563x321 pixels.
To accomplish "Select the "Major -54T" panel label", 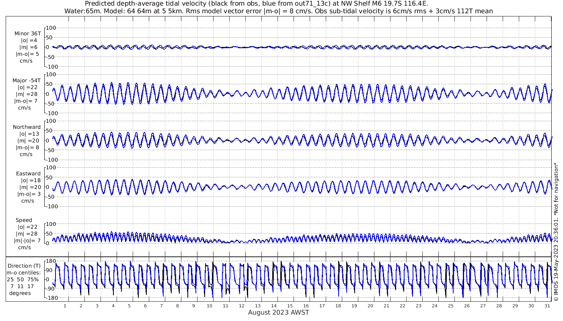I will [27, 81].
